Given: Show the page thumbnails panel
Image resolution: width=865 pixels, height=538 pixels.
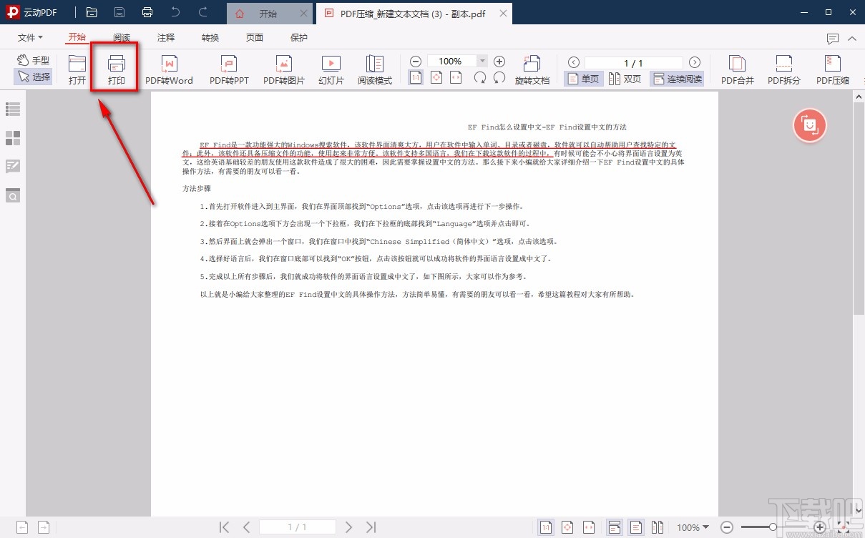Looking at the screenshot, I should click(x=12, y=138).
